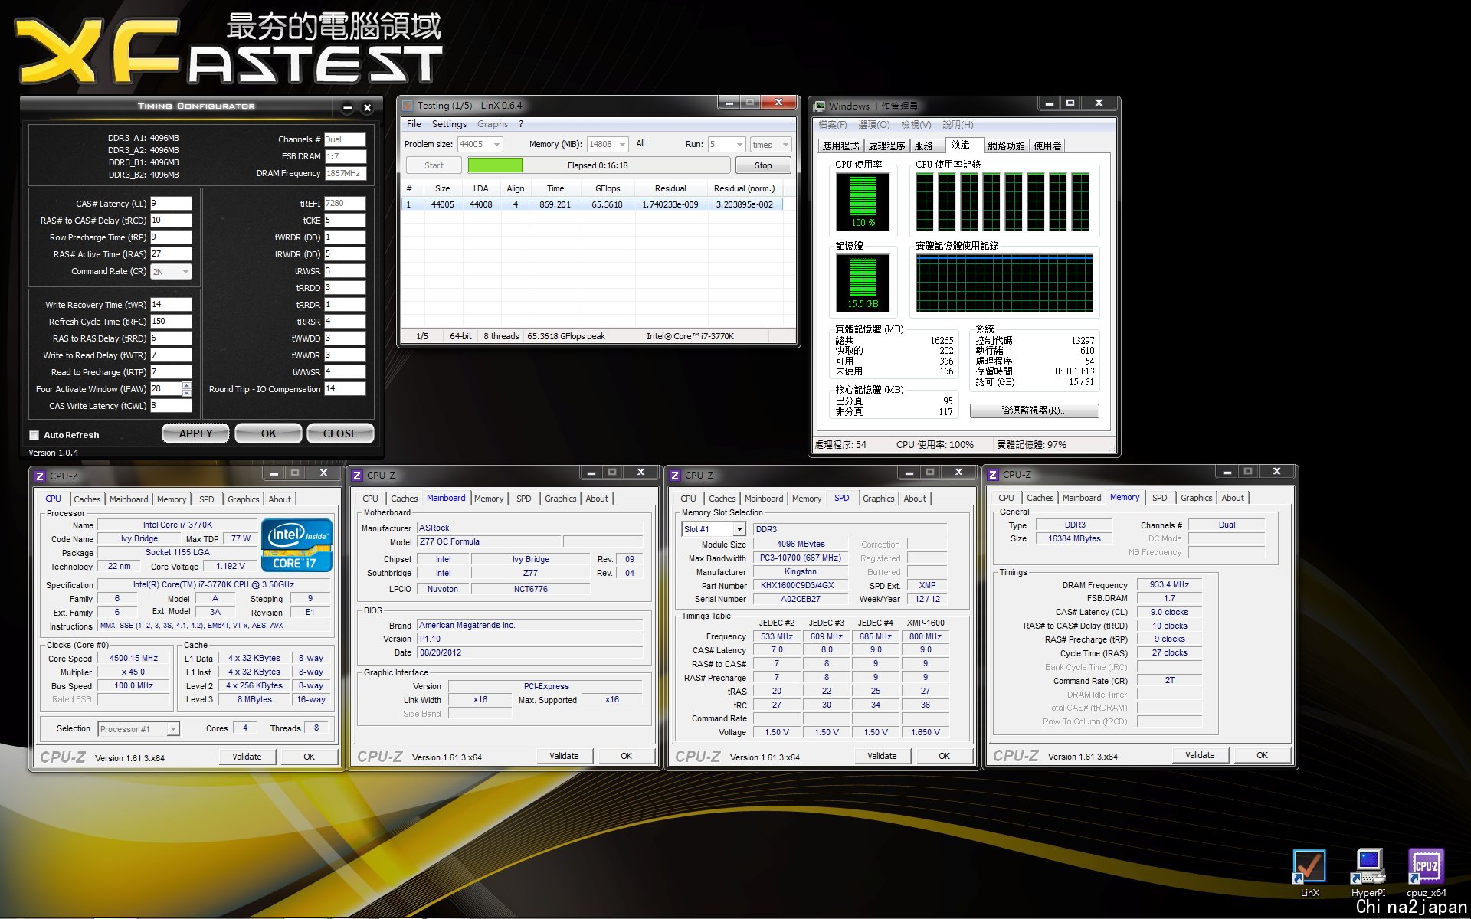
Task: Switch to the 處理程序 tab in Task Manager
Action: point(886,146)
